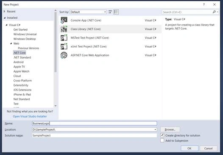Click ASP.NET Core Web Application name
Viewport: 223px width, 155px height.
click(90, 55)
